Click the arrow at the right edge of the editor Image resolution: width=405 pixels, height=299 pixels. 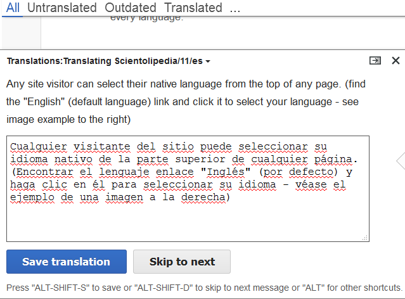point(400,161)
